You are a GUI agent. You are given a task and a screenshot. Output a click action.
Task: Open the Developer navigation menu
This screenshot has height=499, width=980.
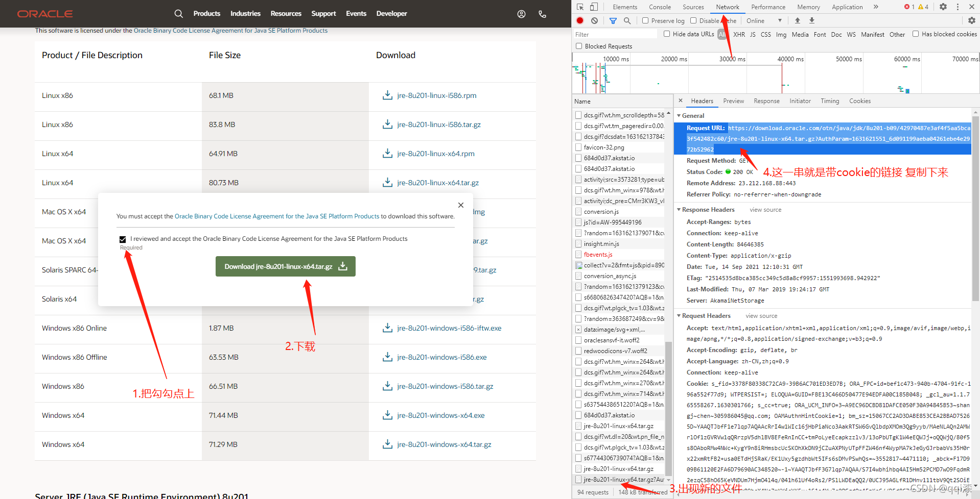[391, 14]
